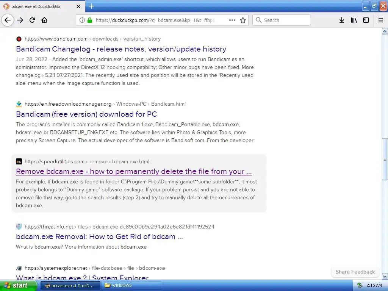
Task: Click the page scrollbar down arrow
Action: tap(385, 276)
